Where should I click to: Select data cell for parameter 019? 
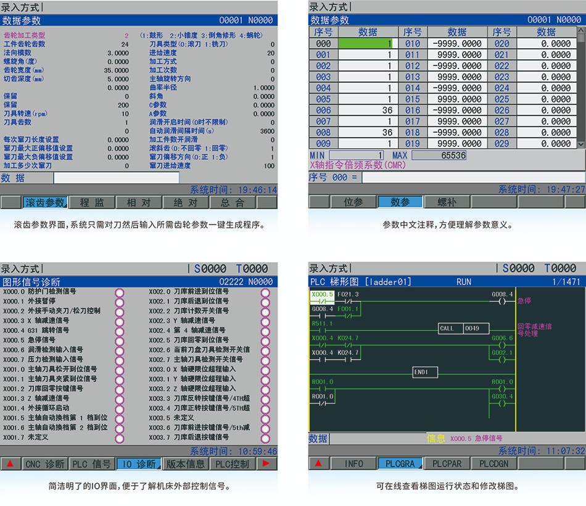click(x=456, y=144)
